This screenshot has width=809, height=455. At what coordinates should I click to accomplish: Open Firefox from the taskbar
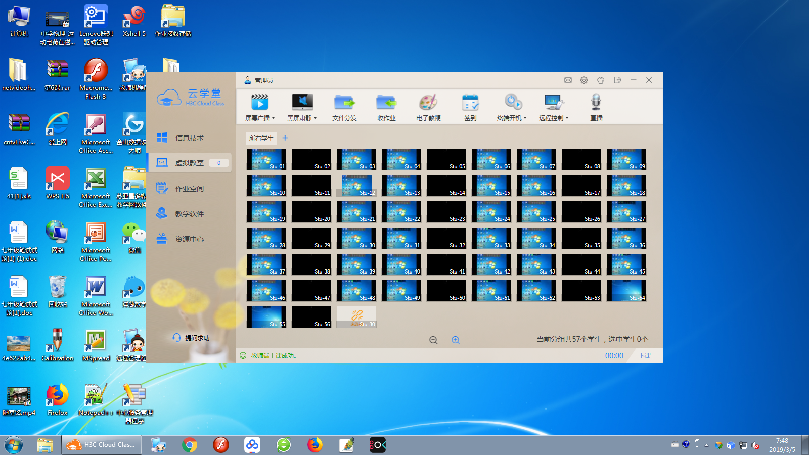315,445
